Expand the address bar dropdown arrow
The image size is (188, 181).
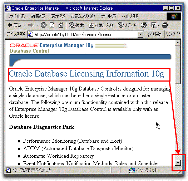[140, 35]
